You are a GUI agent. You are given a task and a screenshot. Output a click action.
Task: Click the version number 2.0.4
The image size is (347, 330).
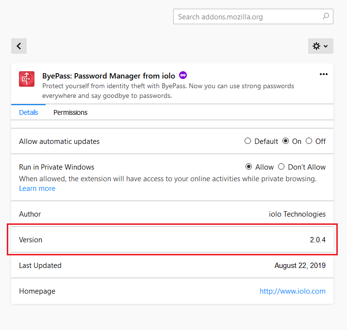click(317, 239)
